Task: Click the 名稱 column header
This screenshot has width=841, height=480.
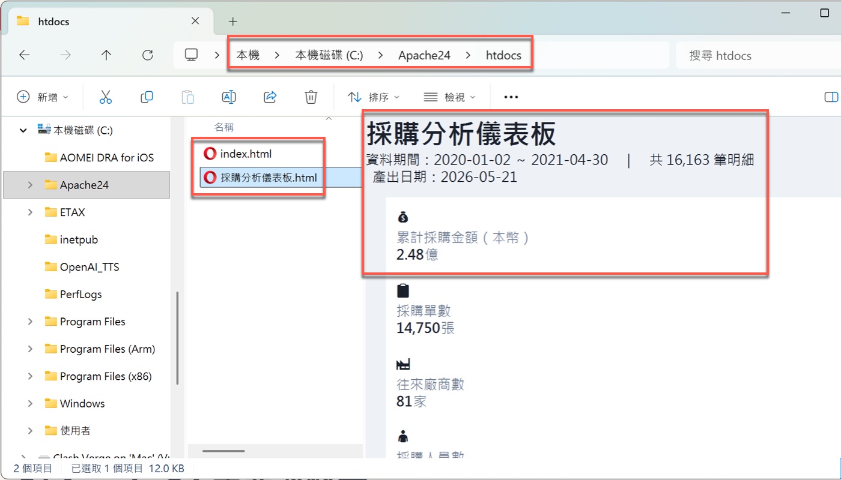Action: click(224, 127)
